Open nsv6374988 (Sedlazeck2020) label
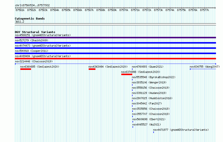 pyautogui.click(x=141, y=72)
